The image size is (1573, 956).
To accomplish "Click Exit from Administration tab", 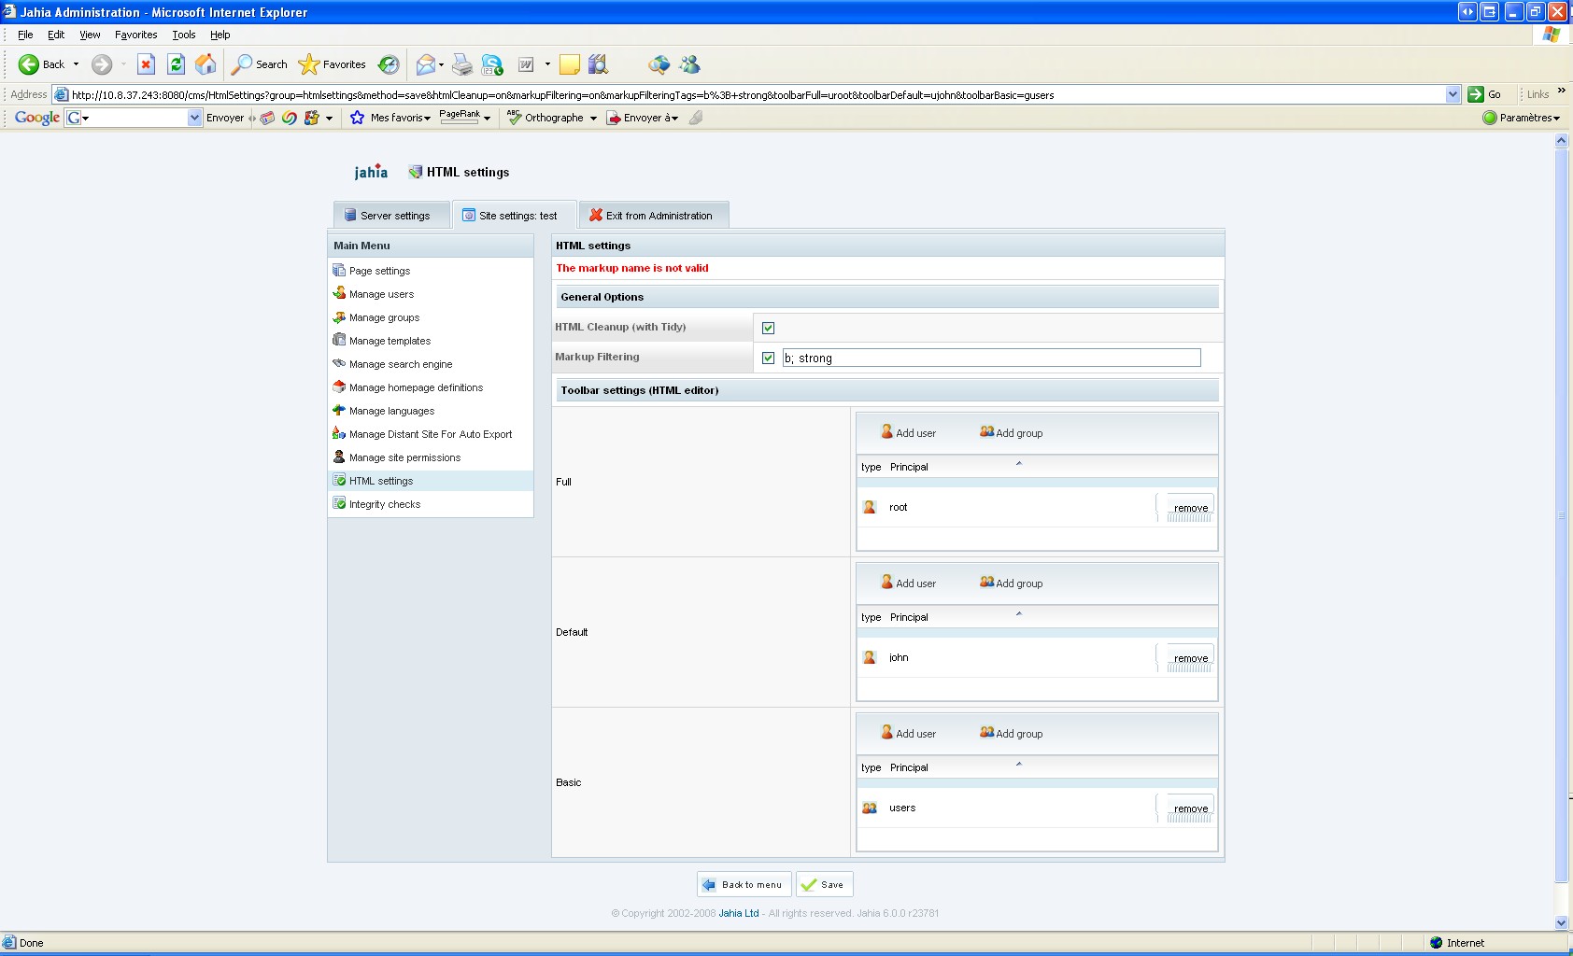I will (654, 215).
